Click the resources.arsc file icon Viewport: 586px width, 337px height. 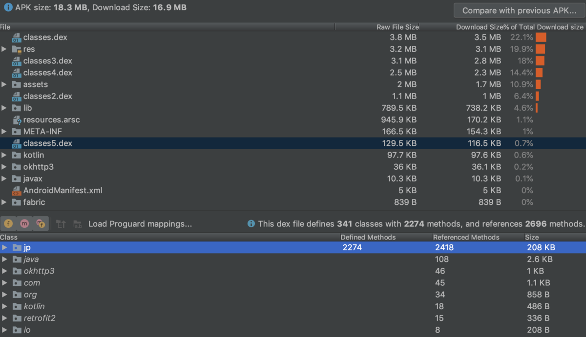click(x=16, y=119)
